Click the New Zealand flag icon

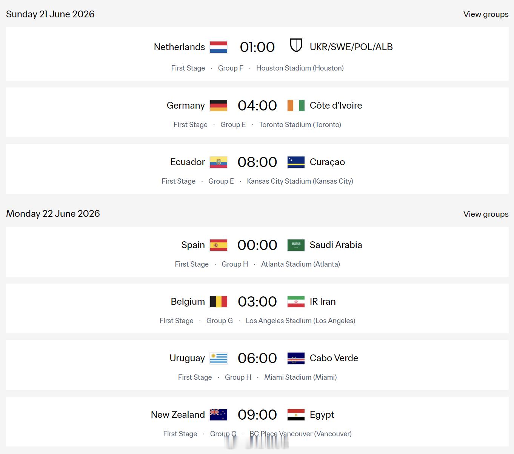(219, 415)
